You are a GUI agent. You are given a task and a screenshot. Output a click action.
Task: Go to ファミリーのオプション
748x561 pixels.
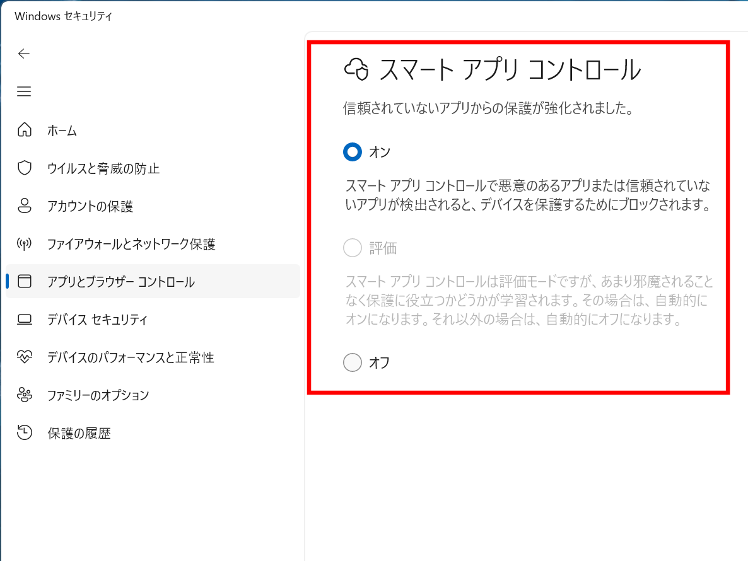(x=153, y=395)
